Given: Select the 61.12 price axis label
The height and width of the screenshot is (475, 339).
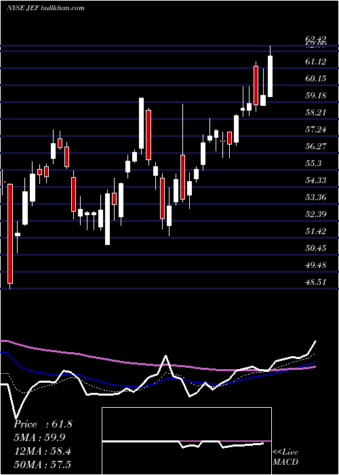Looking at the screenshot, I should (316, 62).
